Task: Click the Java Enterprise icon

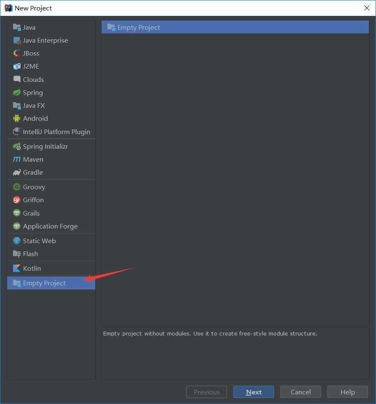Action: 17,40
